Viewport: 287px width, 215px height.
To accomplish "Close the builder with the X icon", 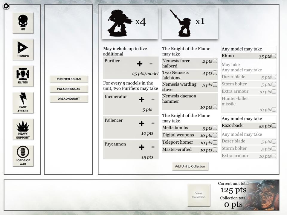I will tap(6, 6).
